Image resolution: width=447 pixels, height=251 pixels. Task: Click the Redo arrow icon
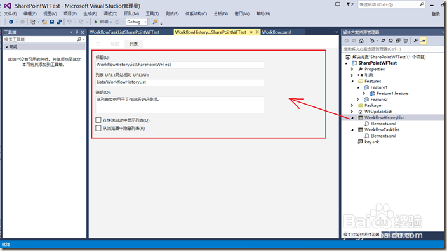click(x=81, y=22)
